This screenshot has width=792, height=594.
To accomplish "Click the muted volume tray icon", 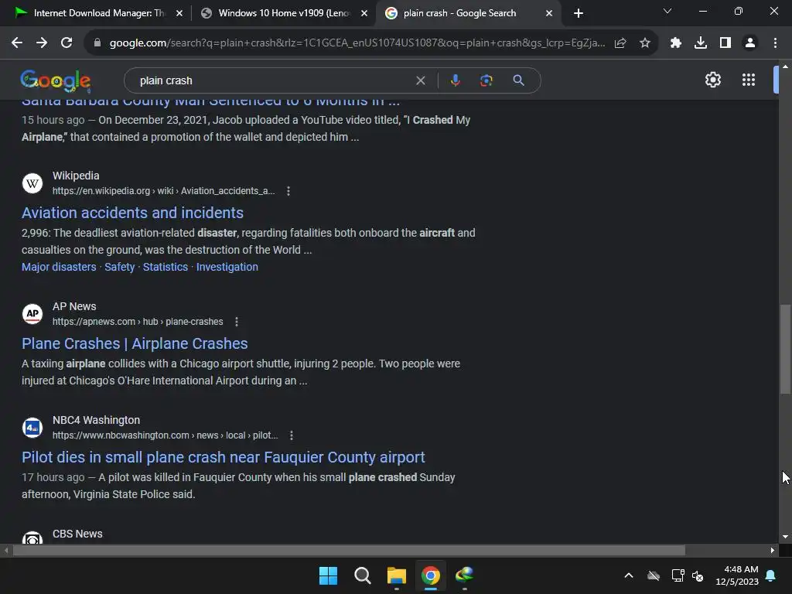I will [x=698, y=575].
